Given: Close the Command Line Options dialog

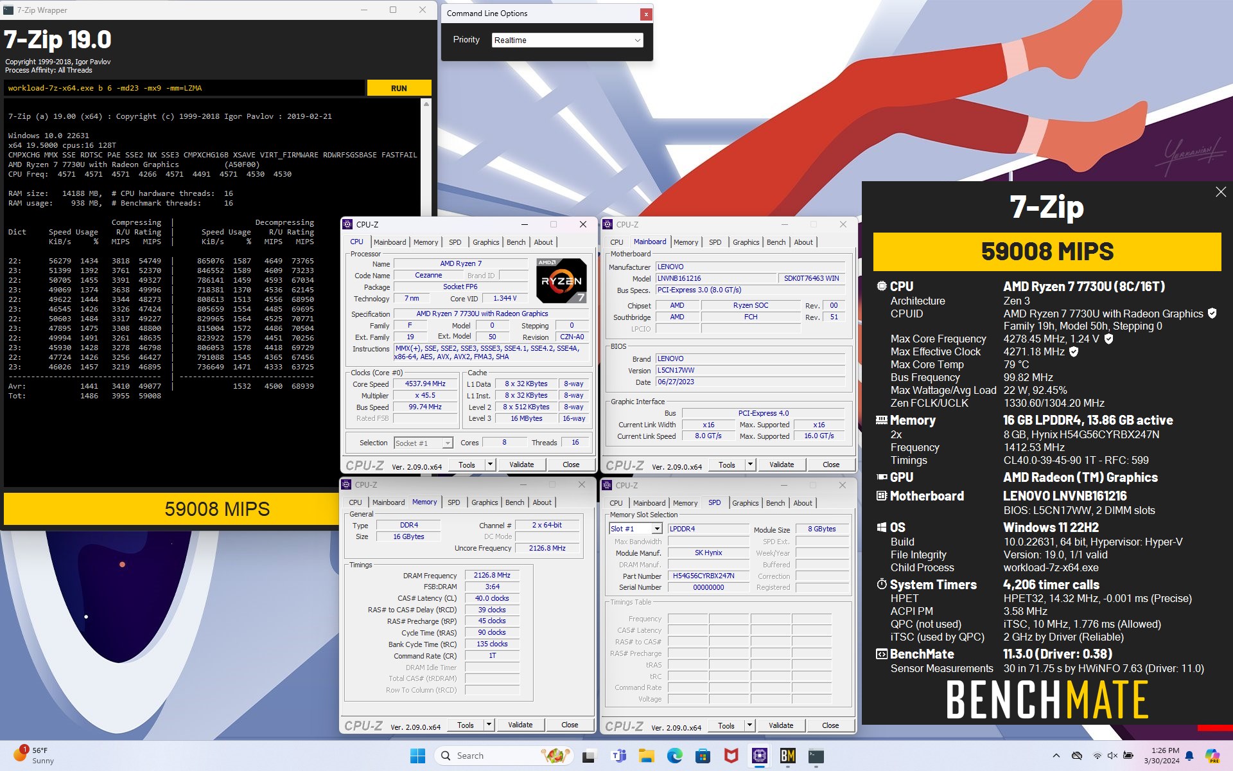Looking at the screenshot, I should pyautogui.click(x=646, y=13).
